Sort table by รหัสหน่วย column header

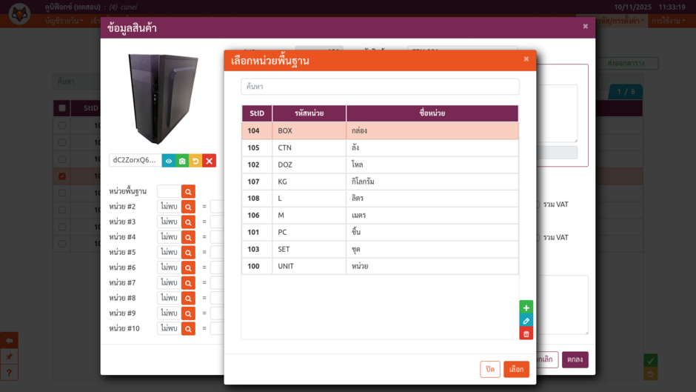(x=309, y=113)
